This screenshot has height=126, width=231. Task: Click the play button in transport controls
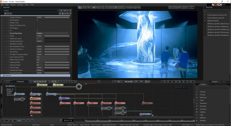tap(178, 82)
